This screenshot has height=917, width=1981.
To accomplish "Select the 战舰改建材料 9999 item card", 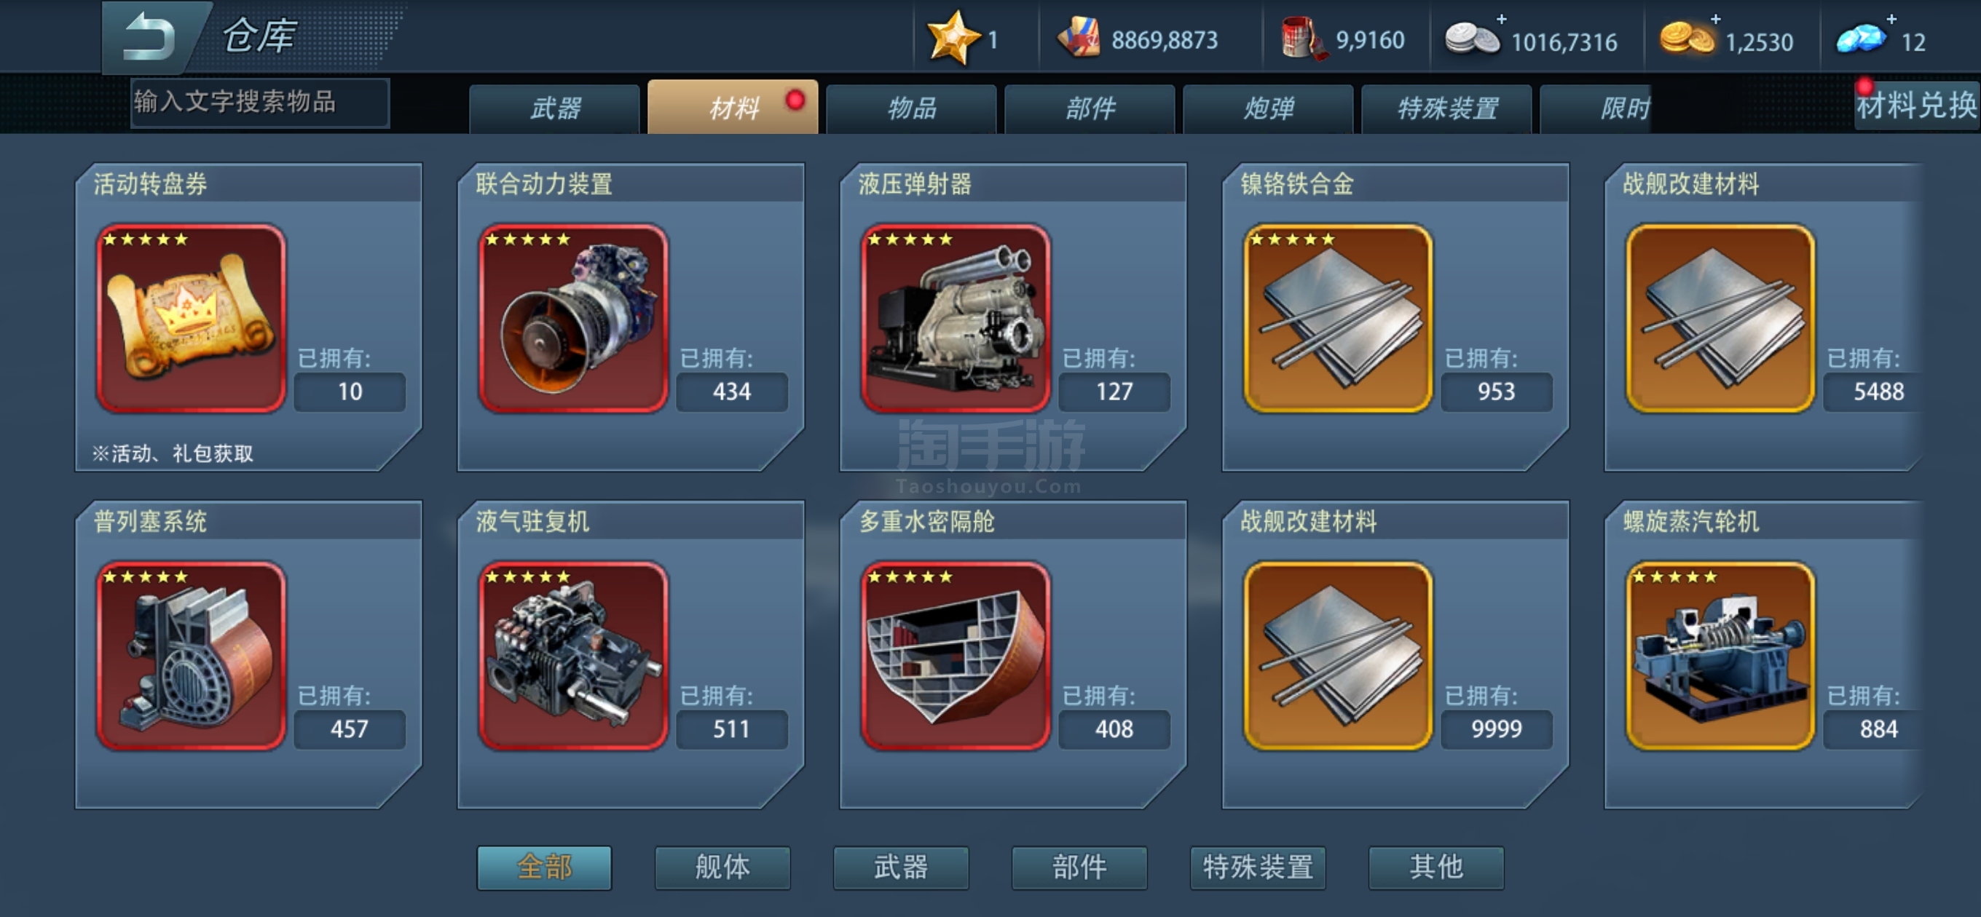I will click(x=1395, y=655).
